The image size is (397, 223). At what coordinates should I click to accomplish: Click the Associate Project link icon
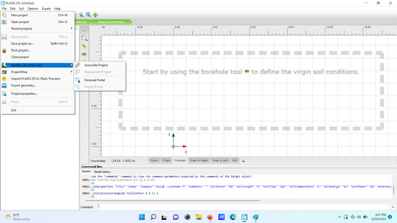tap(78, 65)
